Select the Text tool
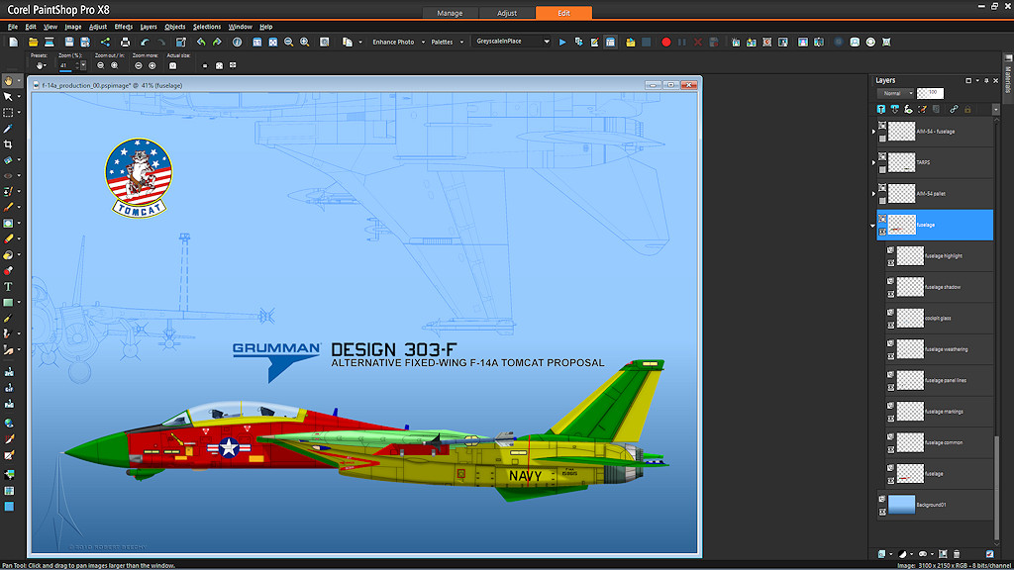 pos(8,286)
